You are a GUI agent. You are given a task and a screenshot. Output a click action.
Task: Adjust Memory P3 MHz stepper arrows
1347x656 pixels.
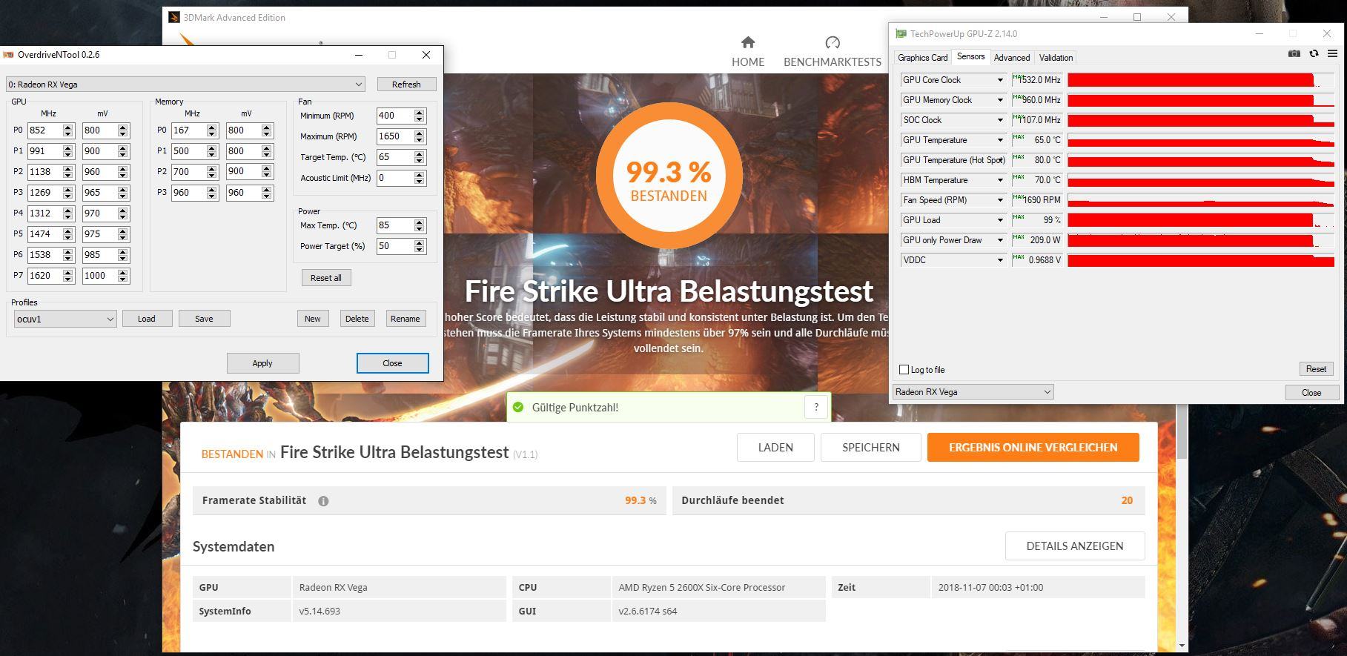(x=212, y=193)
